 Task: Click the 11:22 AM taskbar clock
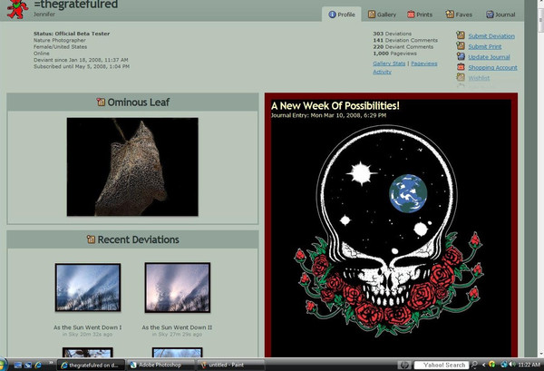tap(529, 365)
